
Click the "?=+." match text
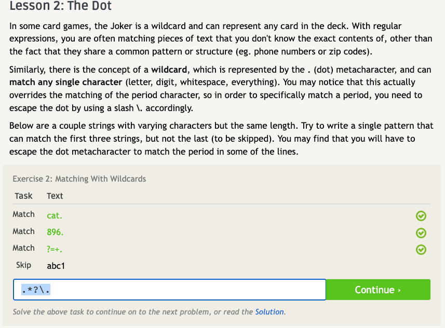[55, 249]
